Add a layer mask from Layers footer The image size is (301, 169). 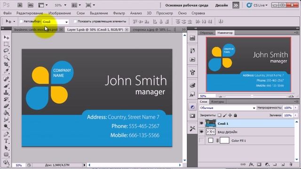coord(259,164)
